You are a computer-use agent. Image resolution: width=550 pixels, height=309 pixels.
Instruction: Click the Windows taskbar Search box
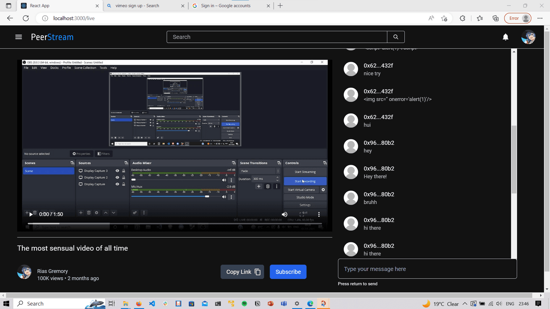click(x=60, y=304)
